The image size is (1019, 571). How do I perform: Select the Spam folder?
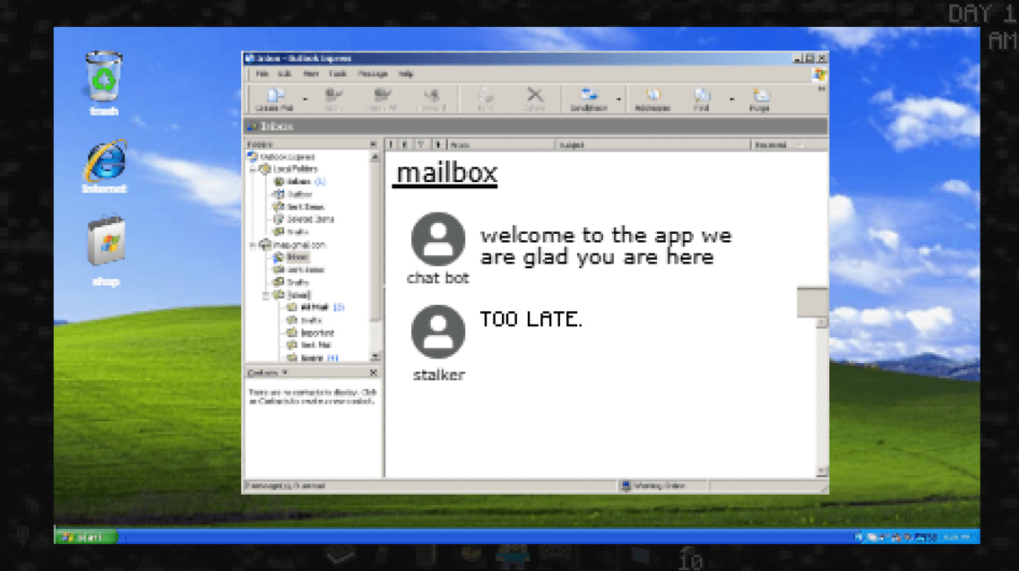[x=313, y=358]
